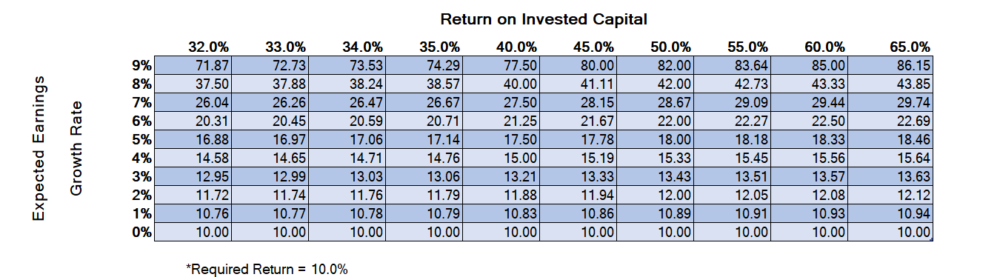Select the Growth Rate vertical label

coord(76,148)
